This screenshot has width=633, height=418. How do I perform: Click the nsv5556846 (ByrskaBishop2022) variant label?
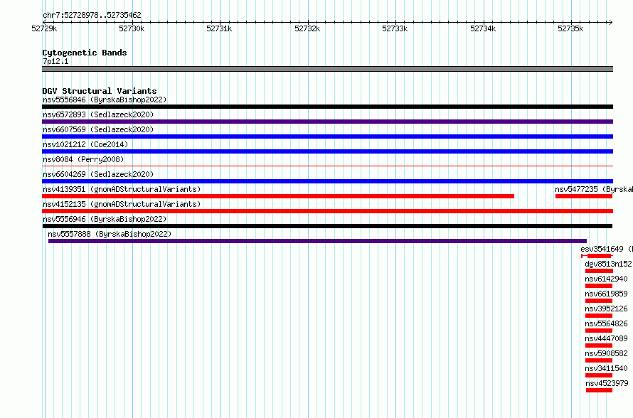(105, 100)
